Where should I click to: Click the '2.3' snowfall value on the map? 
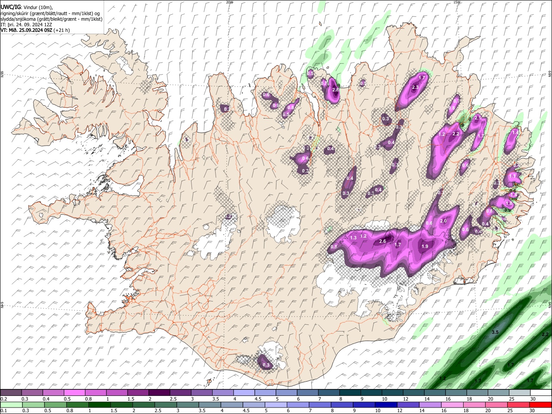[415, 87]
